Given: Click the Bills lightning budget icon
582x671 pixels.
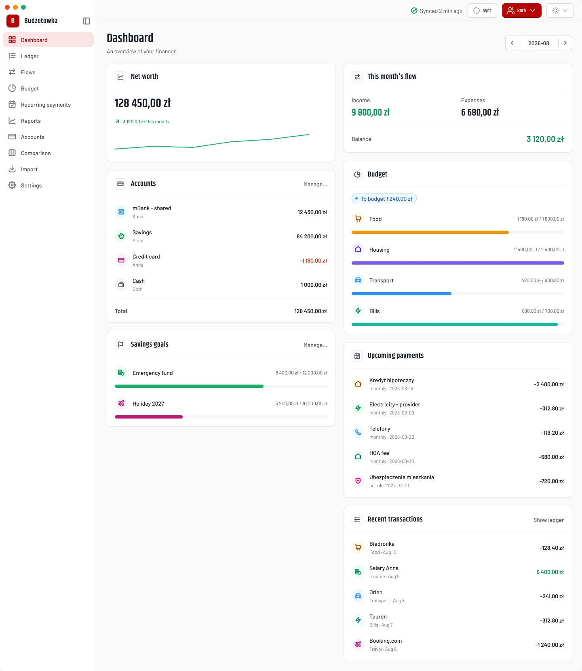Looking at the screenshot, I should click(358, 311).
